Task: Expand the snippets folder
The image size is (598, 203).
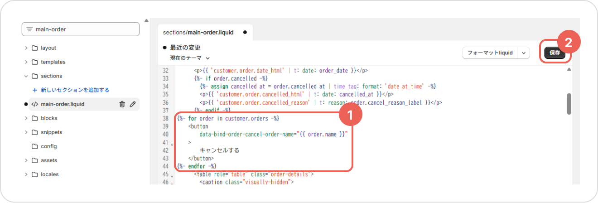Action: pos(26,132)
